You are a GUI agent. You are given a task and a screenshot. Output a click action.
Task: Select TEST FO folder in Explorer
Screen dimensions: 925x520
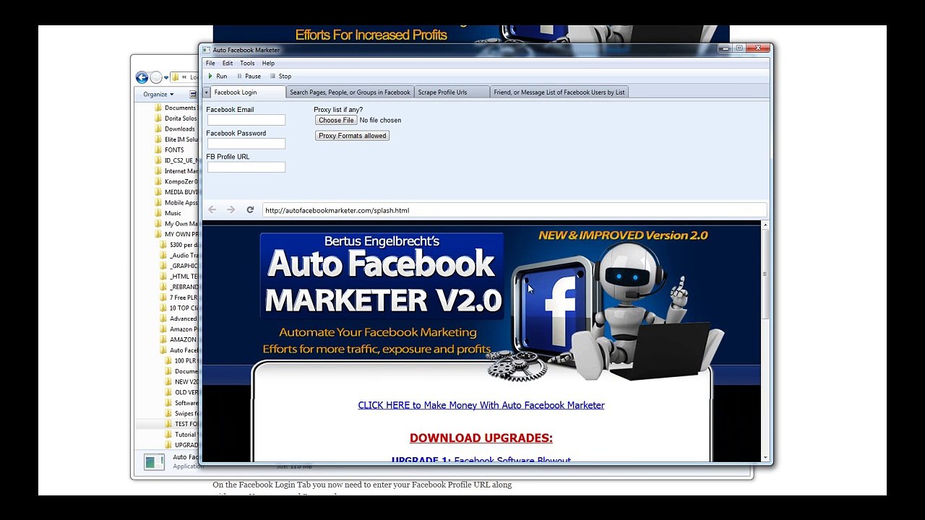coord(181,424)
